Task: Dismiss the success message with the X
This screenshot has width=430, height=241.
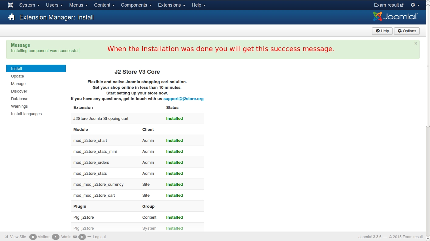Action: [x=416, y=44]
